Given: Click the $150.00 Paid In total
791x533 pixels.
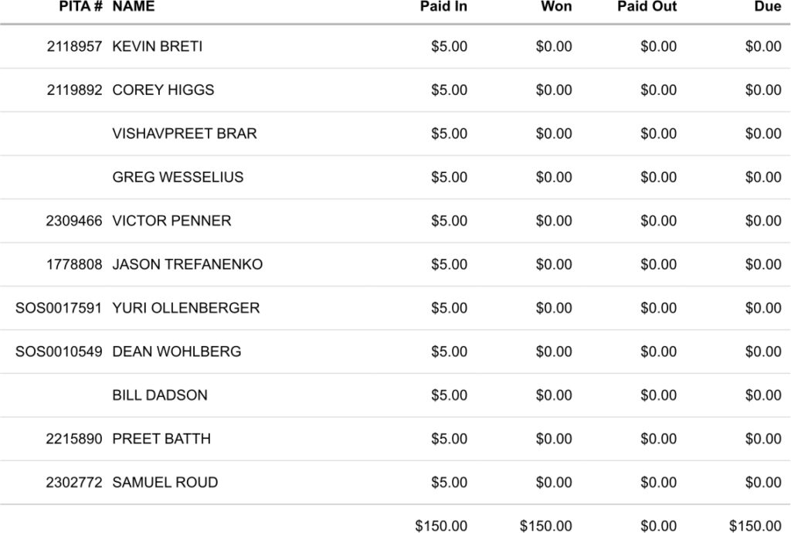Looking at the screenshot, I should click(441, 526).
